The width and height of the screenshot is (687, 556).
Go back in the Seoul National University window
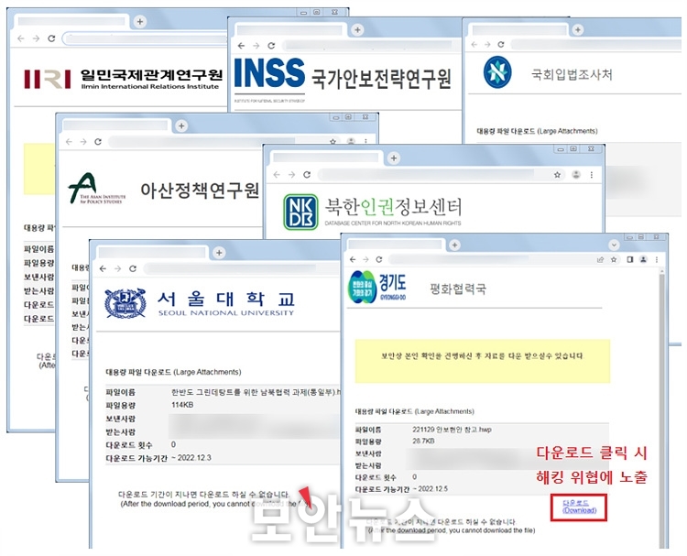pos(103,268)
